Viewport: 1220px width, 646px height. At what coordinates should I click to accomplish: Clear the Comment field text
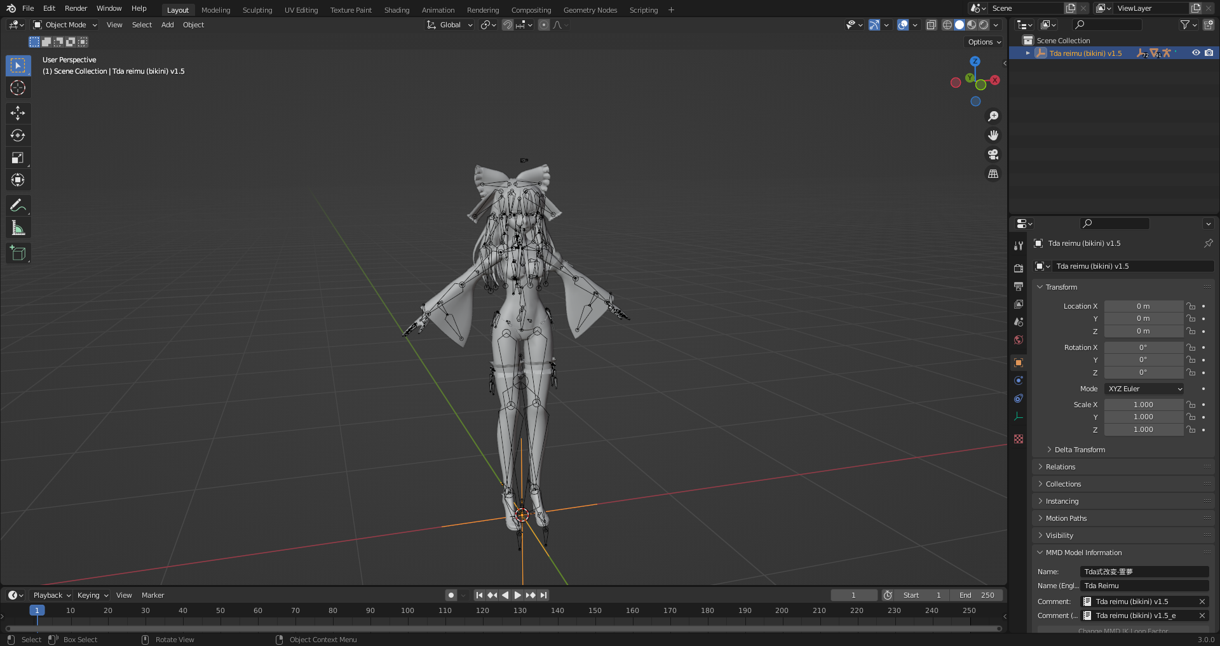pos(1202,602)
